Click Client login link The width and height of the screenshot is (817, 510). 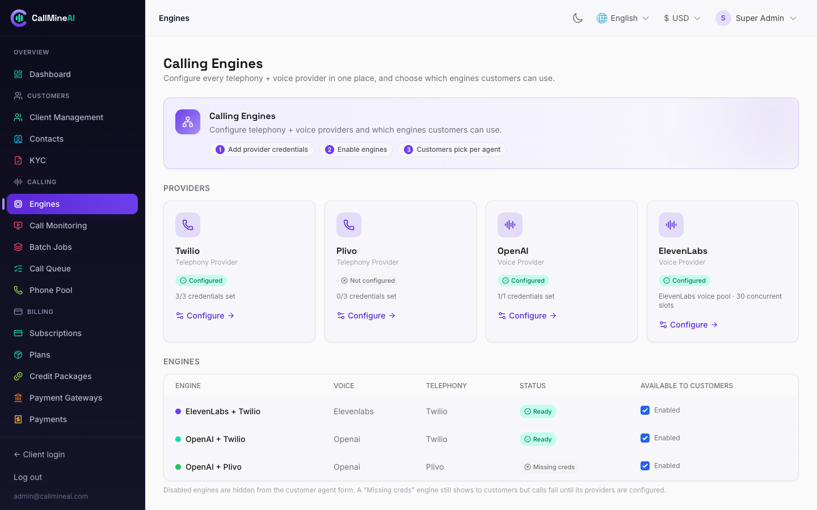tap(39, 454)
